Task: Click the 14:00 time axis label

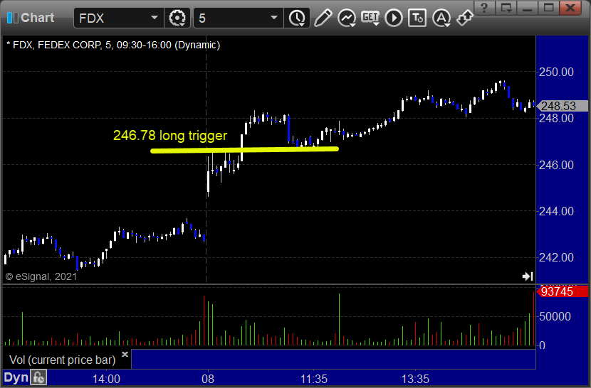Action: (x=106, y=378)
